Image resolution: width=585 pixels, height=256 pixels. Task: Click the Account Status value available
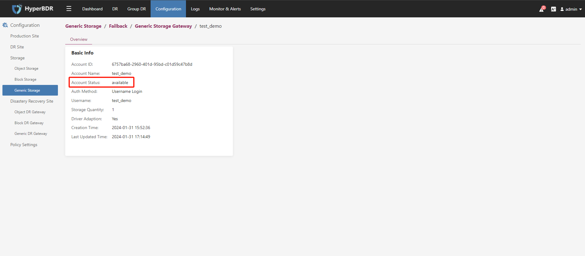120,82
